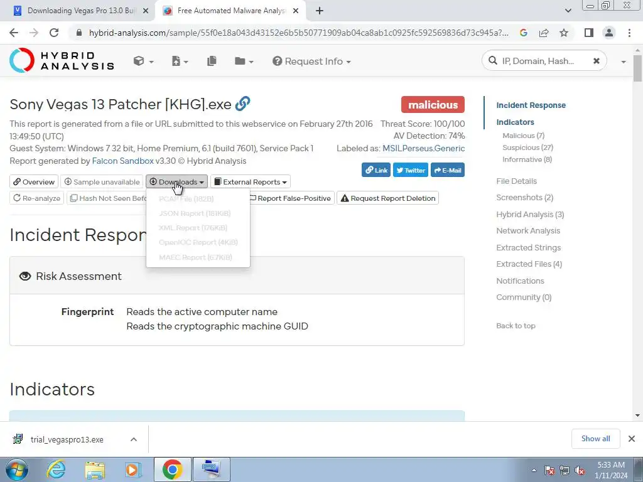Open Windows Start menu
The image size is (643, 482).
[x=17, y=469]
